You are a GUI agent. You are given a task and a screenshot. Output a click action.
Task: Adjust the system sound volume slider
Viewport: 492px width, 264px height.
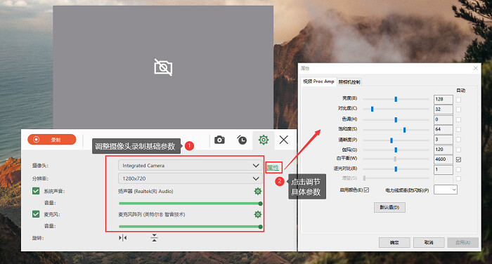[190, 204]
